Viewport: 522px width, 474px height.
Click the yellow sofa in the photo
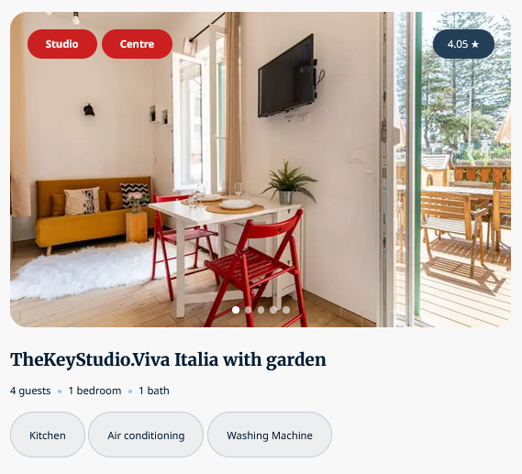(x=94, y=213)
